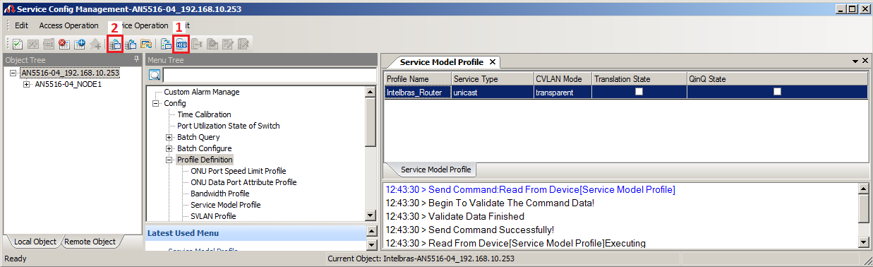This screenshot has height=267, width=873.
Task: Click the Translation State column header
Action: click(639, 79)
